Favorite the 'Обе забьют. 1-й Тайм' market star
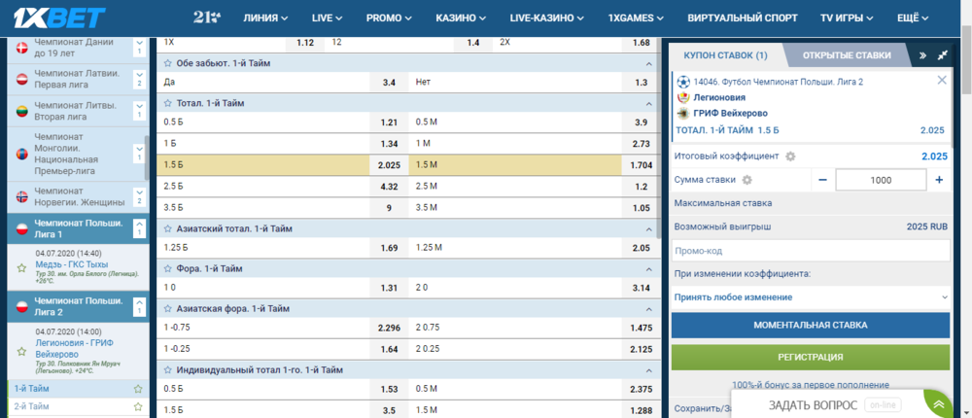 pos(167,63)
